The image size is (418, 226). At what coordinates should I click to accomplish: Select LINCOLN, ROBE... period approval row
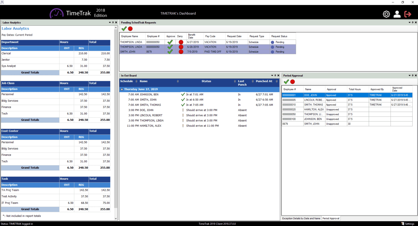coord(347,100)
